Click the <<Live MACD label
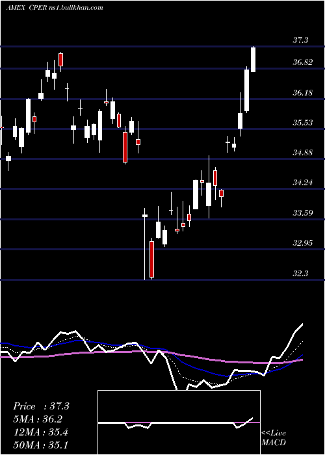The image size is (325, 455). coord(274,438)
